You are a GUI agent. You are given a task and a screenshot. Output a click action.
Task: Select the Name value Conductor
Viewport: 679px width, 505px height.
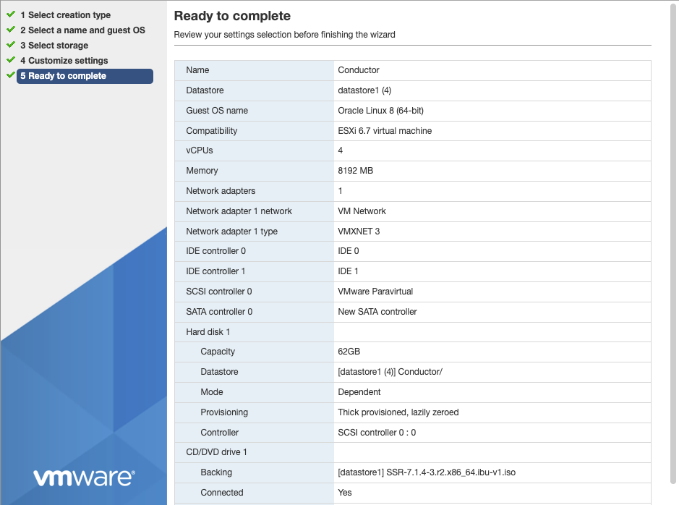pyautogui.click(x=359, y=70)
